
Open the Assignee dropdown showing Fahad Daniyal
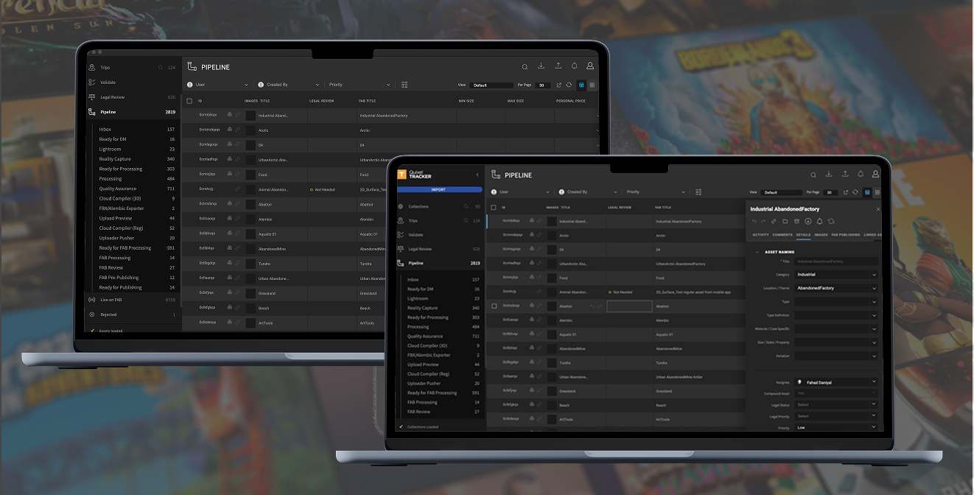(x=835, y=382)
